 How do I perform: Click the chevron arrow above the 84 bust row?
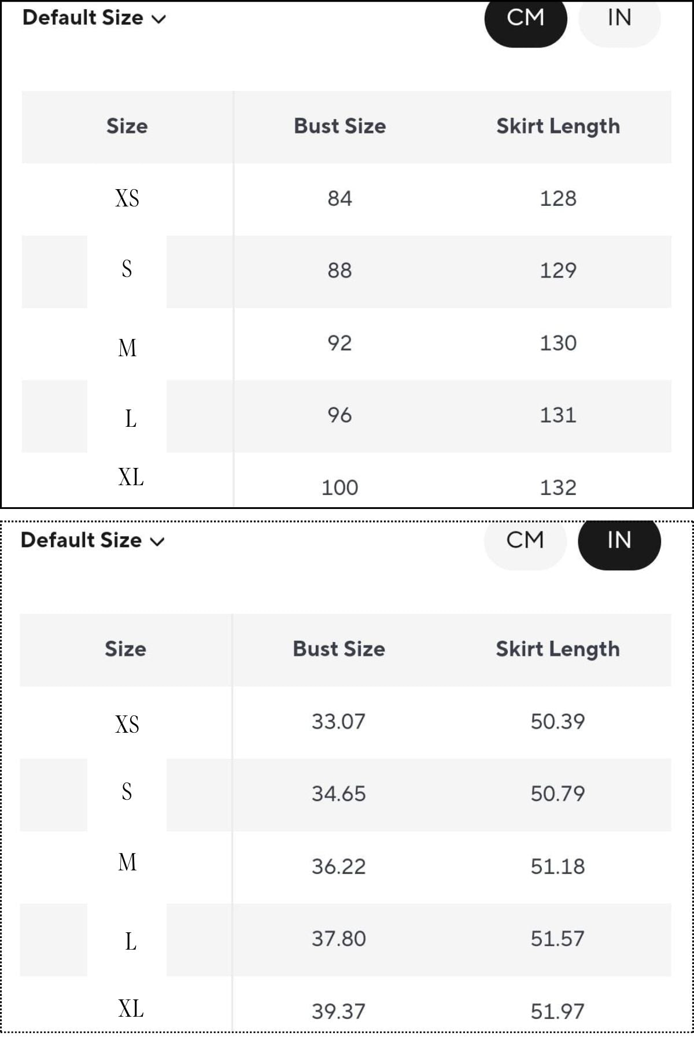coord(158,19)
